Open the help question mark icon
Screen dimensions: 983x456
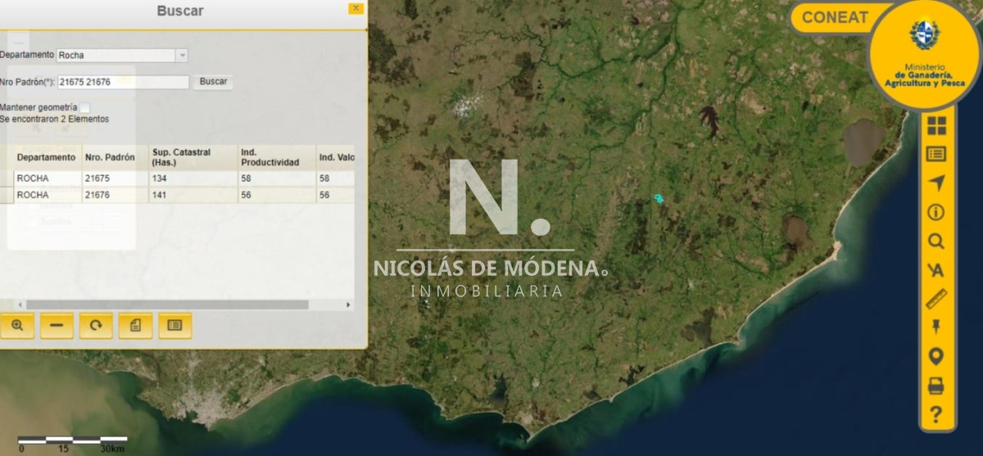936,415
